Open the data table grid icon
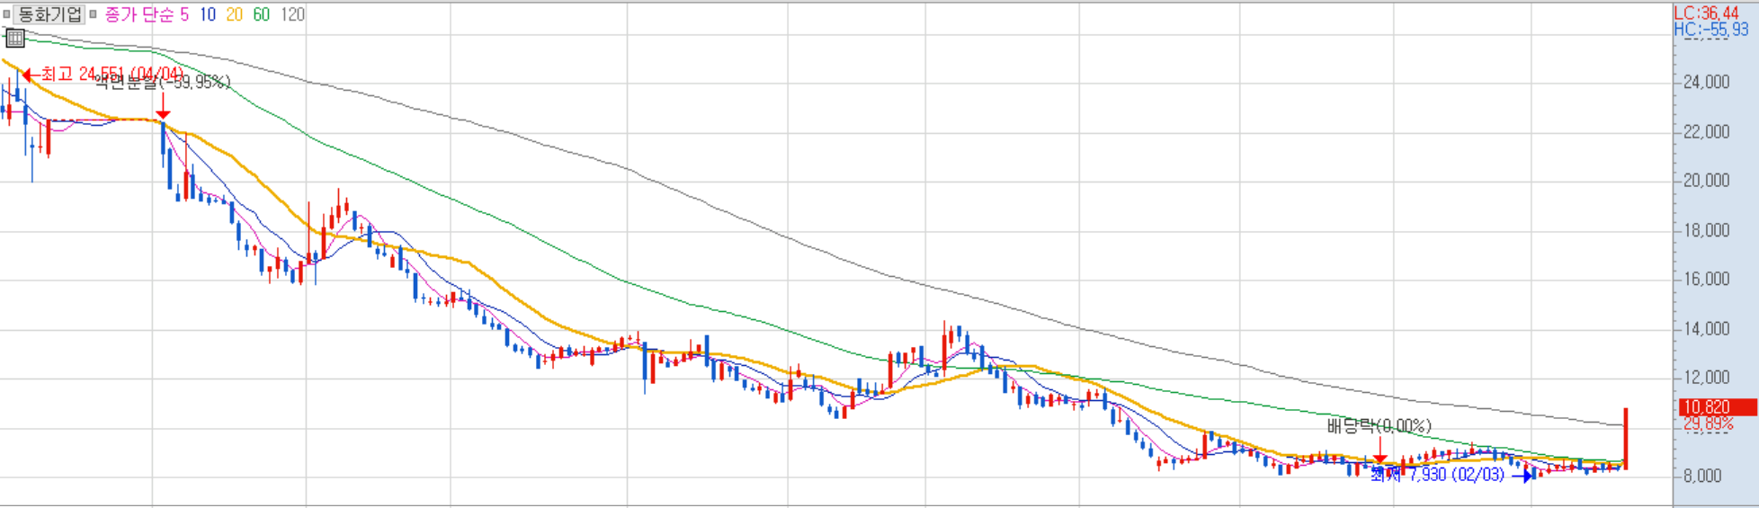The height and width of the screenshot is (508, 1759). pyautogui.click(x=14, y=38)
